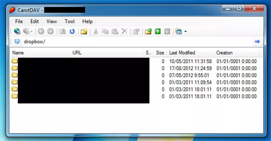
Task: Click the CarotDAV red app icon
Action: click(x=12, y=10)
